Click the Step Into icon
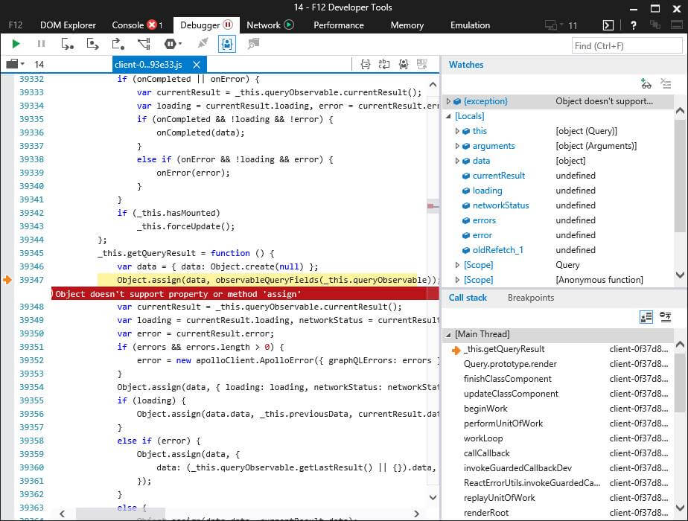 [x=67, y=44]
